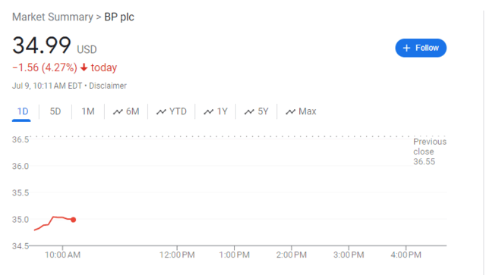Open the 6M range view
Viewport: 486px width, 275px height.
click(x=126, y=111)
